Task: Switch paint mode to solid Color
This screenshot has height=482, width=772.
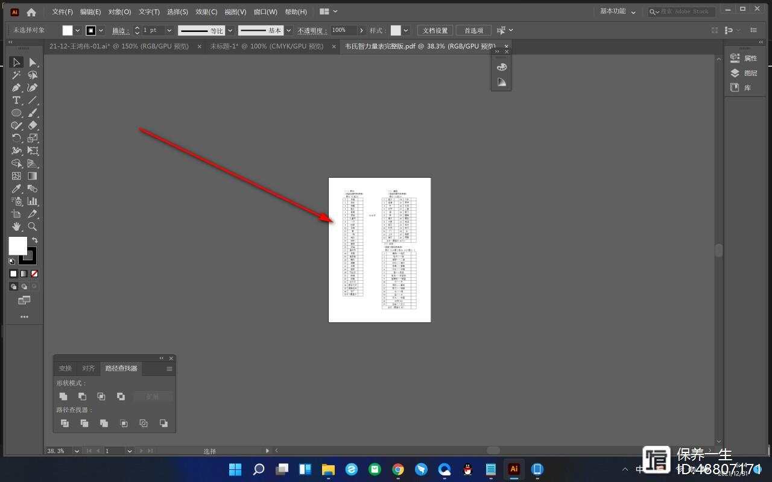Action: pos(13,274)
